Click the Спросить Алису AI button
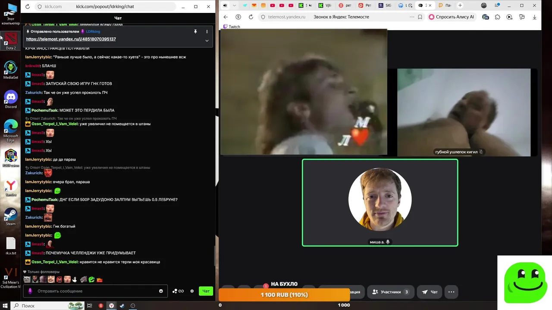This screenshot has width=552, height=310. click(x=452, y=17)
